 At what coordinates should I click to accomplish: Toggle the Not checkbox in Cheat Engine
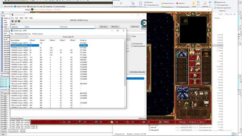click(132, 36)
